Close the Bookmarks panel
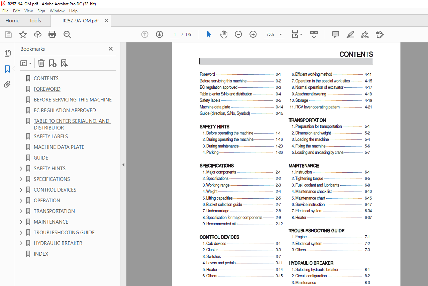This screenshot has height=286, width=428. tap(111, 49)
